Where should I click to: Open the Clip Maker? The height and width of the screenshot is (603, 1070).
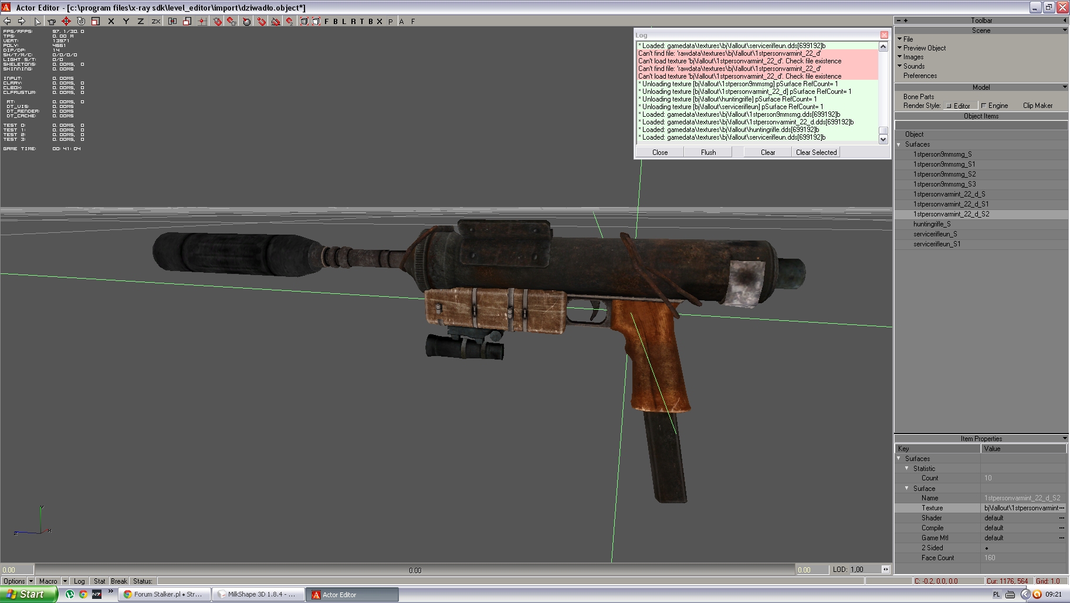tap(1038, 106)
